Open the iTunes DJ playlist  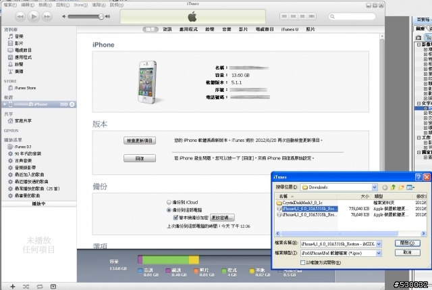coord(20,147)
